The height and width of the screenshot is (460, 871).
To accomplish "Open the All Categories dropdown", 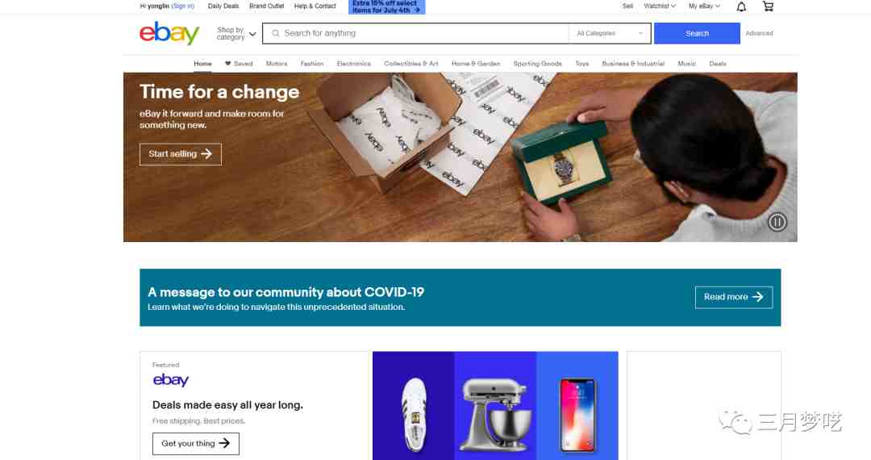I will [610, 33].
